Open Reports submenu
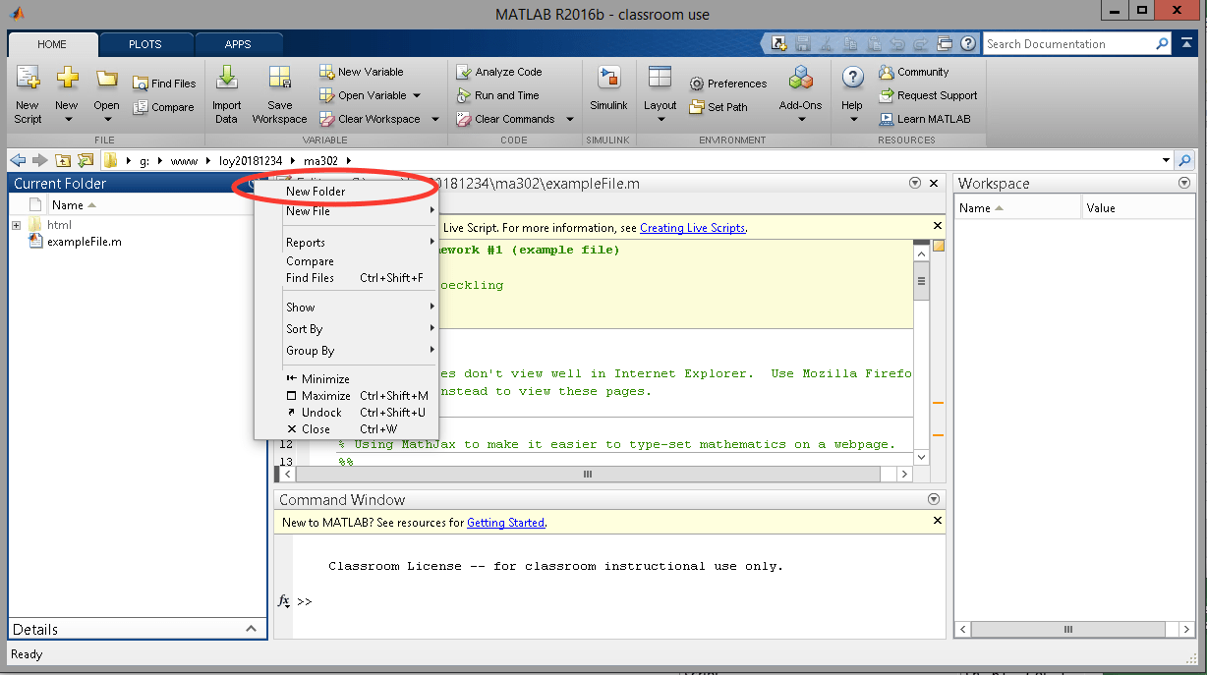 pos(346,243)
